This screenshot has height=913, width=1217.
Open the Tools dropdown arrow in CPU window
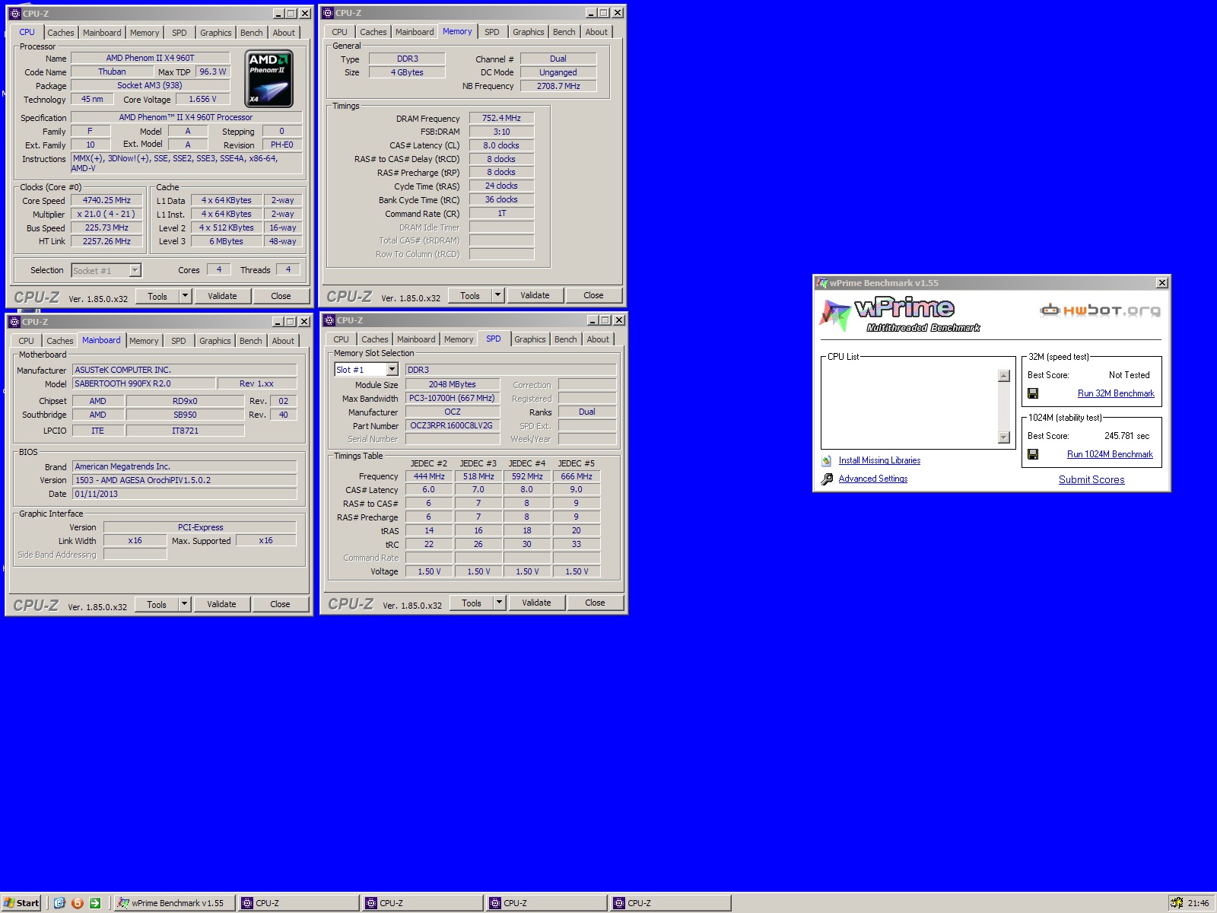(185, 296)
